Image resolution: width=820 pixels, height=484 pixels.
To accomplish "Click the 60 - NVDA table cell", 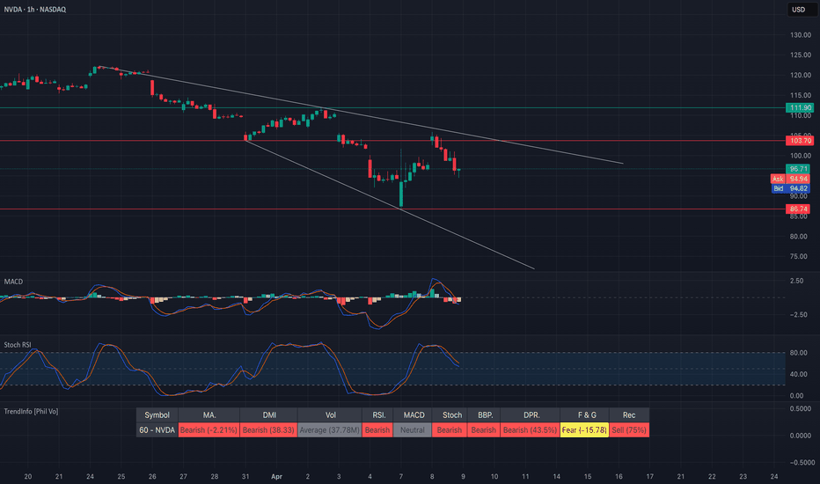I will 157,430.
